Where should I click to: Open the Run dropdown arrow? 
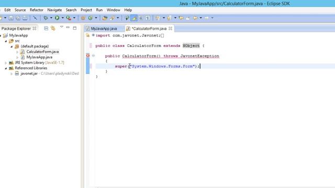coord(63,18)
